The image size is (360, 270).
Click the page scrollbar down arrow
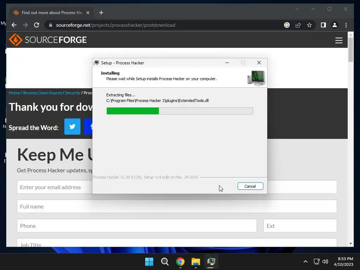pos(351,244)
